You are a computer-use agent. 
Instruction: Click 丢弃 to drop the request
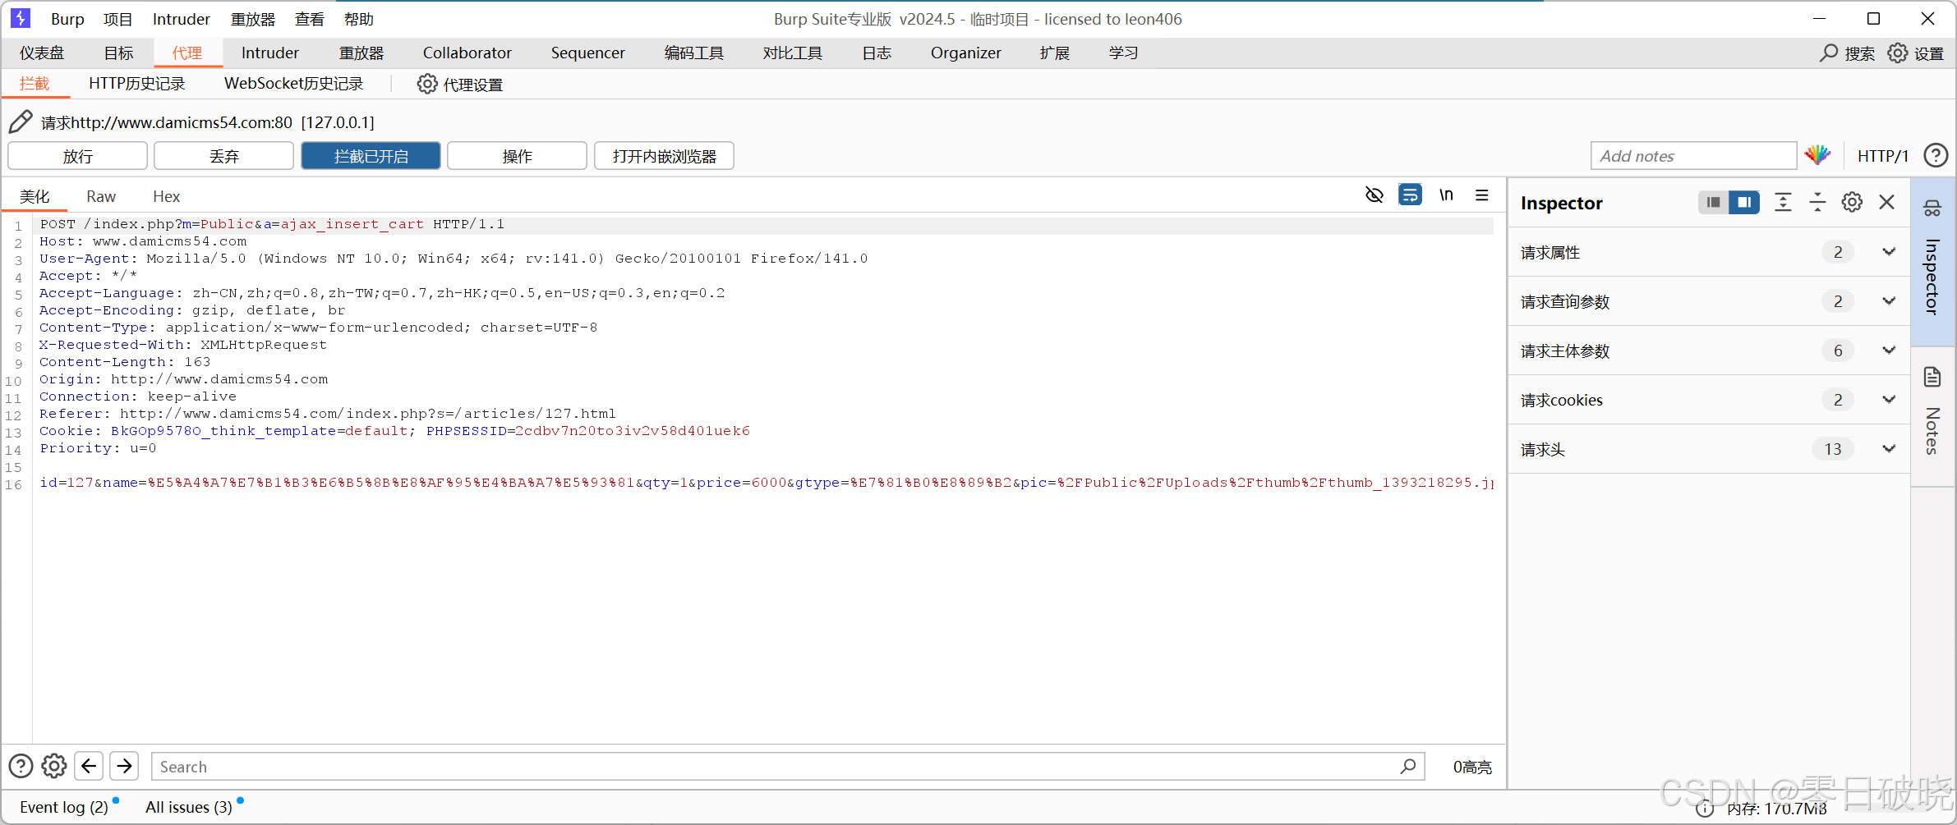[x=224, y=156]
